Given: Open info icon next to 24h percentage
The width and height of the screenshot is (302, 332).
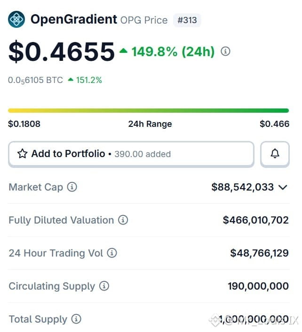Looking at the screenshot, I should pyautogui.click(x=225, y=51).
